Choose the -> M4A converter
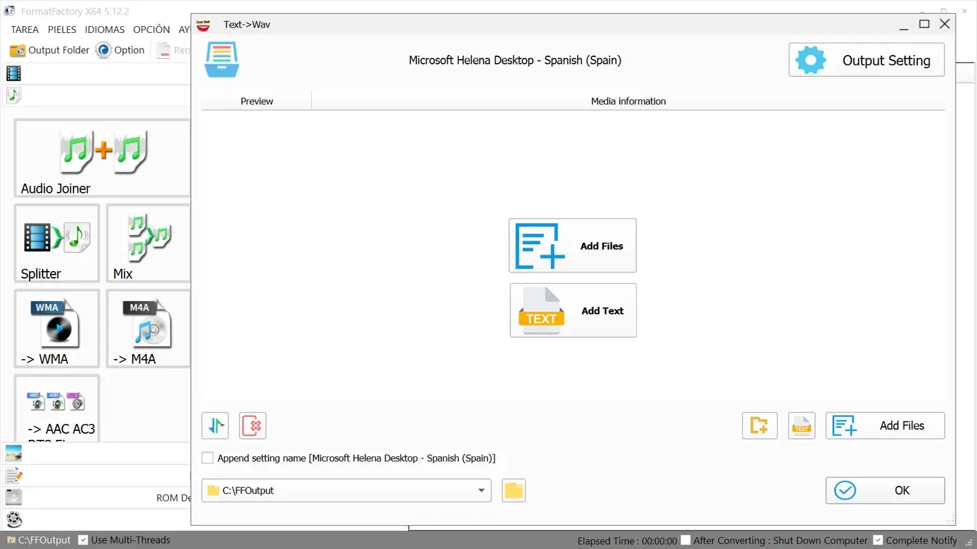Image resolution: width=977 pixels, height=549 pixels. pyautogui.click(x=147, y=329)
